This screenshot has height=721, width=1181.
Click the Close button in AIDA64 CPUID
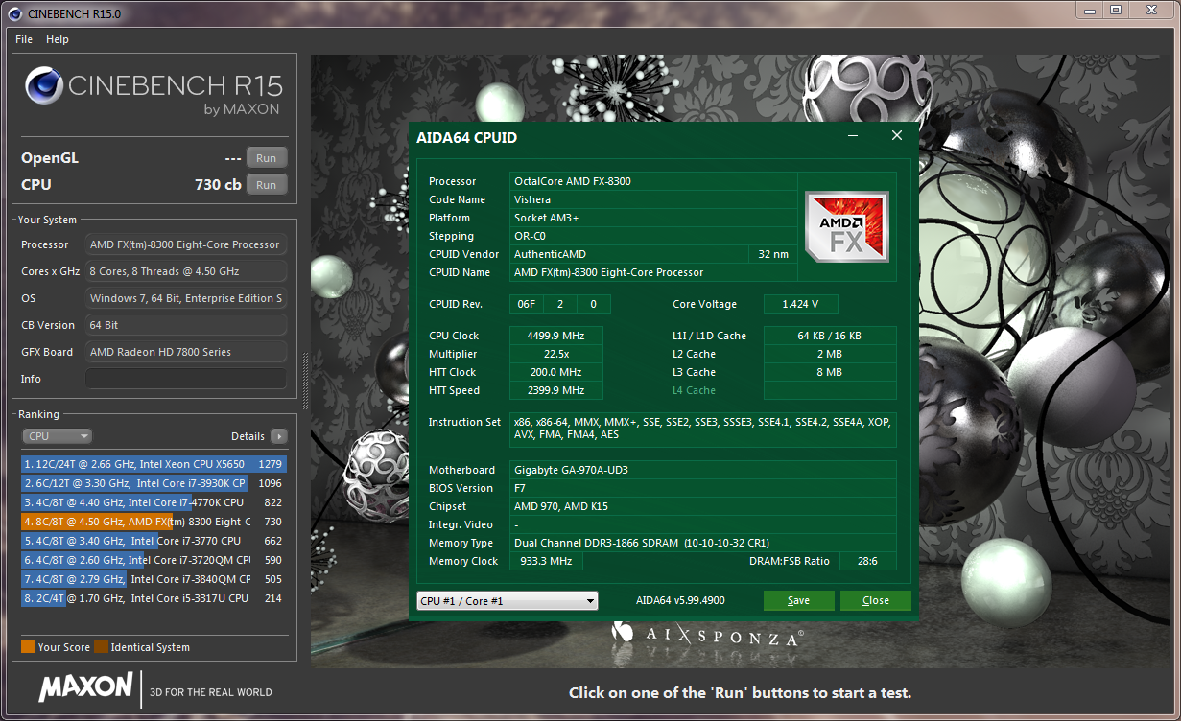pos(875,601)
